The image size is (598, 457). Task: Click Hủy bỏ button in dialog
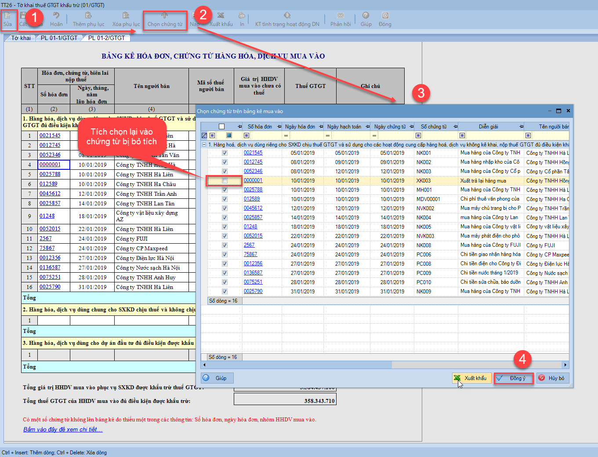pos(553,378)
